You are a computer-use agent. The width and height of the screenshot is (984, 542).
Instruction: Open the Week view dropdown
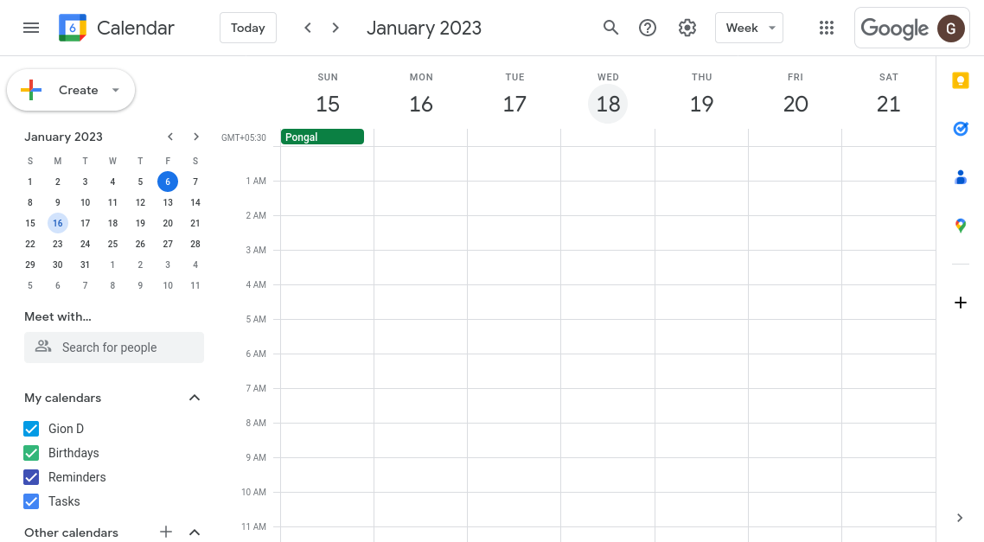coord(749,28)
